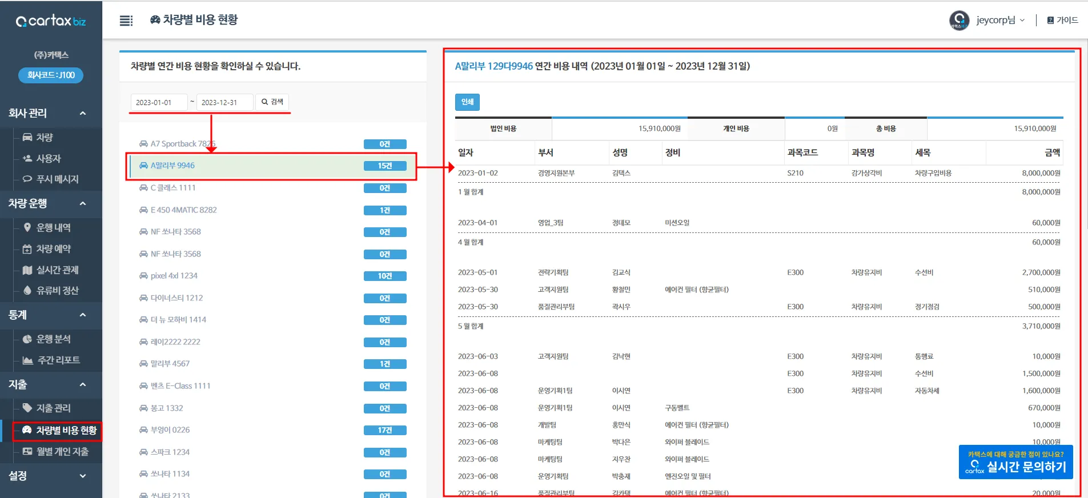
Task: Click the car icon beside 쏘나타 1134
Action: (x=143, y=474)
